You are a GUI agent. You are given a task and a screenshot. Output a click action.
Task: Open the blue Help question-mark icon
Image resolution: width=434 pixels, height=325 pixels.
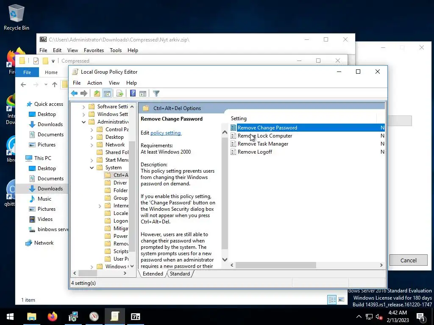point(133,94)
